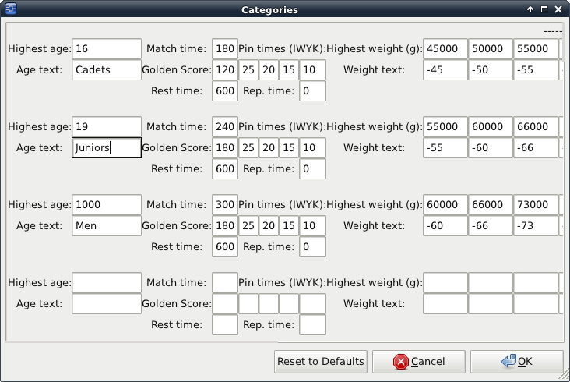570x382 pixels.
Task: Click the 66000 weight field for Juniors
Action: 535,127
